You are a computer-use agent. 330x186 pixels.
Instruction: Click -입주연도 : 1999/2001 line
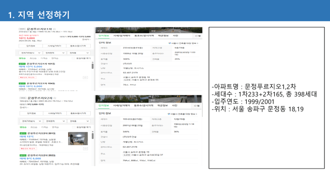click(x=243, y=102)
